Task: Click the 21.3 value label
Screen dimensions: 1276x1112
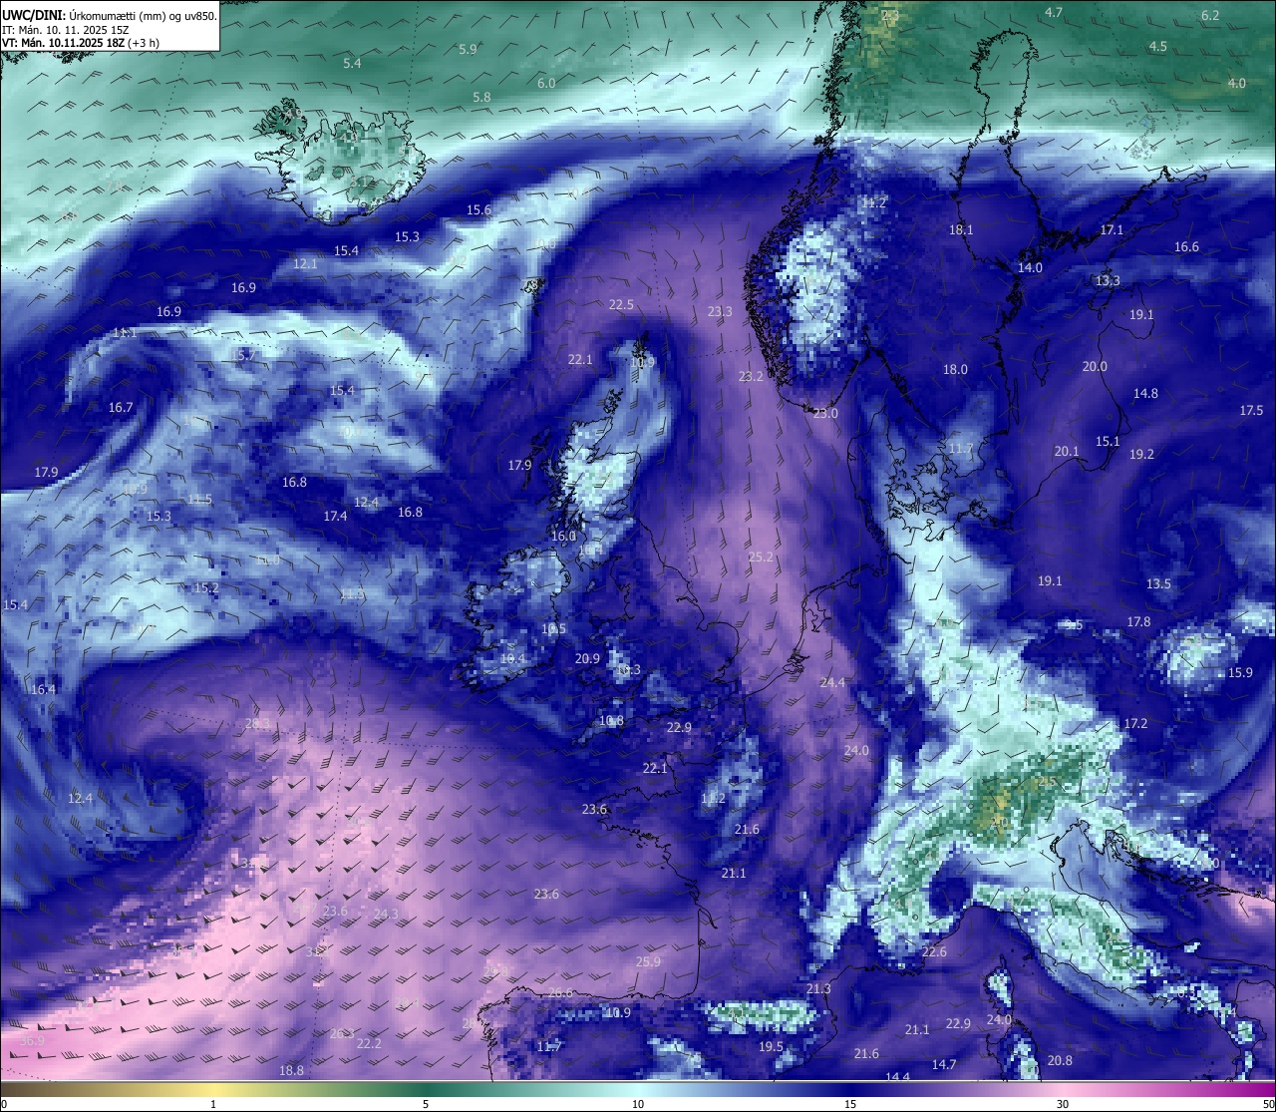Action: tap(818, 988)
